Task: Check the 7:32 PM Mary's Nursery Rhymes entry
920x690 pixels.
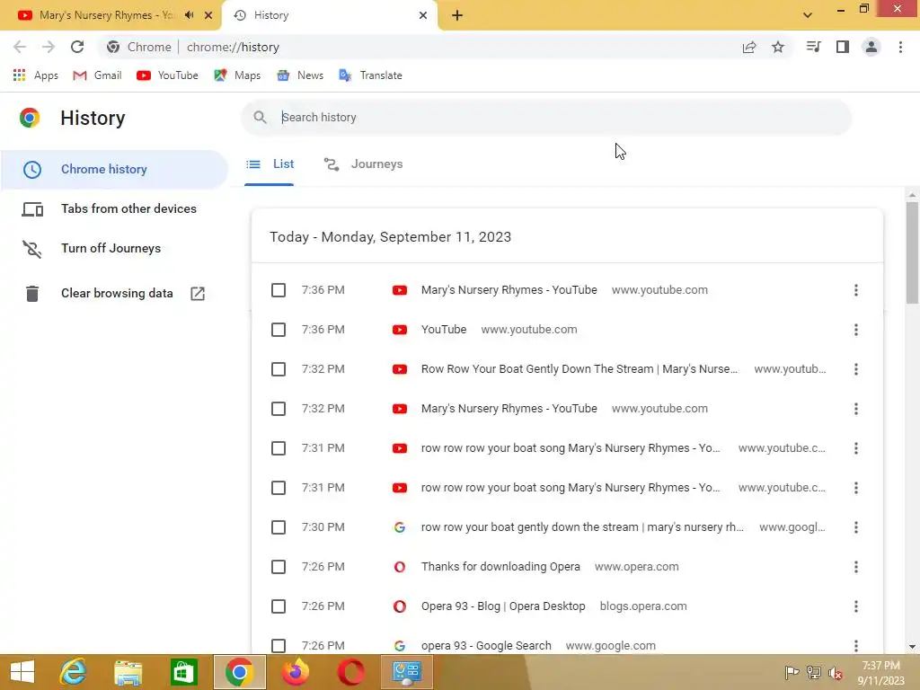Action: pos(279,409)
